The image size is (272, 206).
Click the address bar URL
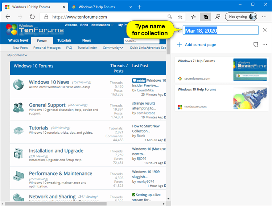click(80, 17)
